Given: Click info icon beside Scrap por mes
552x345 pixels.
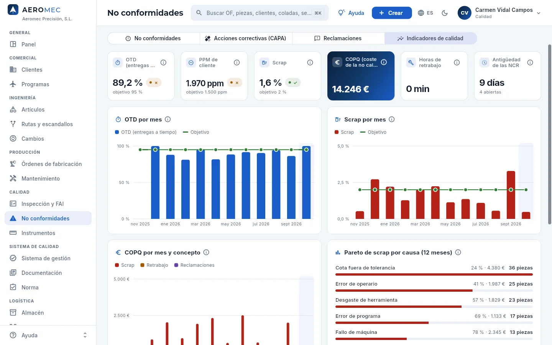Looking at the screenshot, I should [392, 119].
